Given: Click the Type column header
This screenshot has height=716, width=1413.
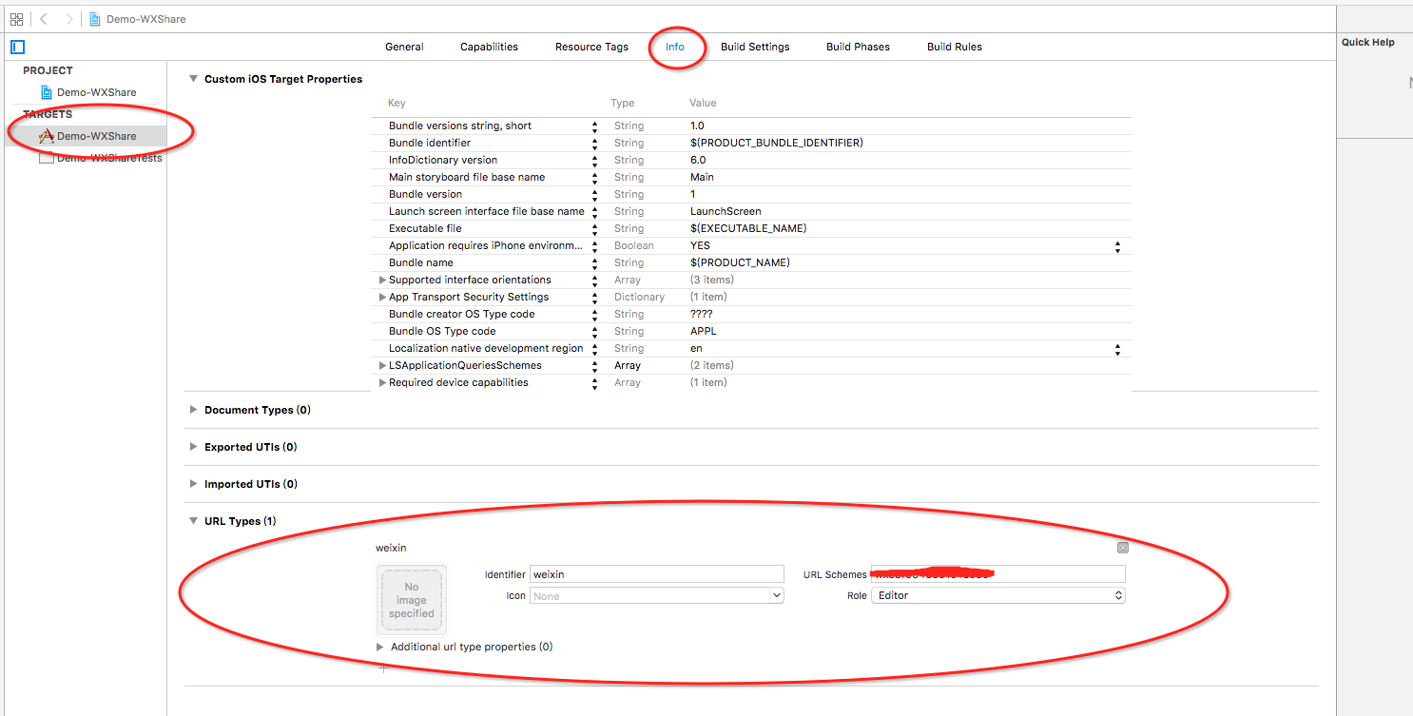Looking at the screenshot, I should 622,103.
